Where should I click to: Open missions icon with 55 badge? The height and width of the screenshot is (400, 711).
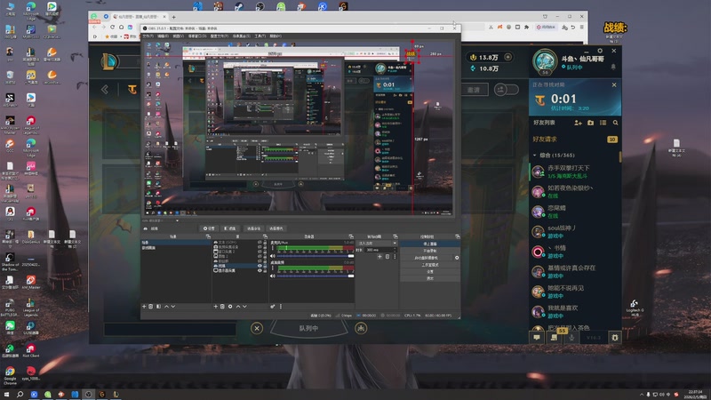pos(554,338)
